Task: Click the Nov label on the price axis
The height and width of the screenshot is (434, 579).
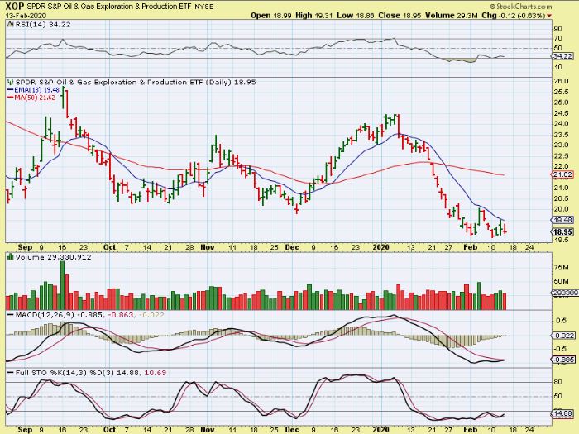Action: 207,247
